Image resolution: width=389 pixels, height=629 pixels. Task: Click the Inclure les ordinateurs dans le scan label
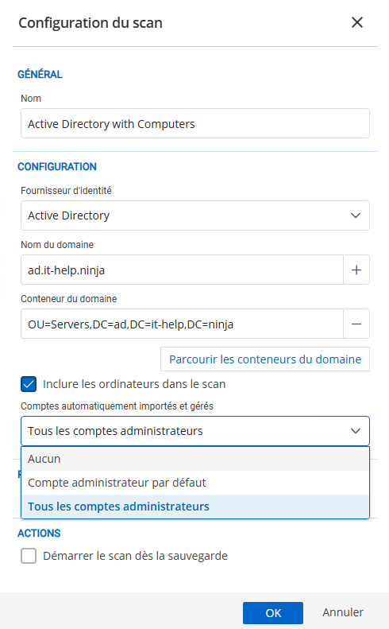[134, 384]
